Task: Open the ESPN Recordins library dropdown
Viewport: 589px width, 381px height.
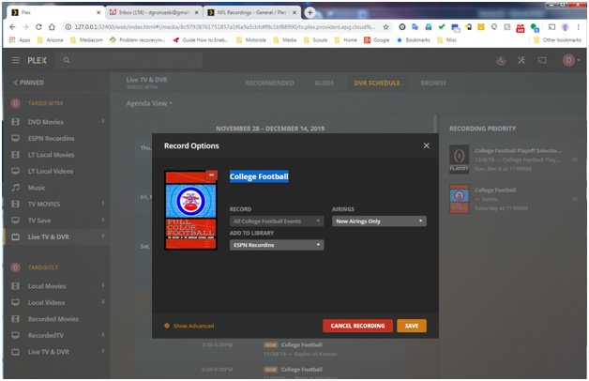Action: click(277, 245)
